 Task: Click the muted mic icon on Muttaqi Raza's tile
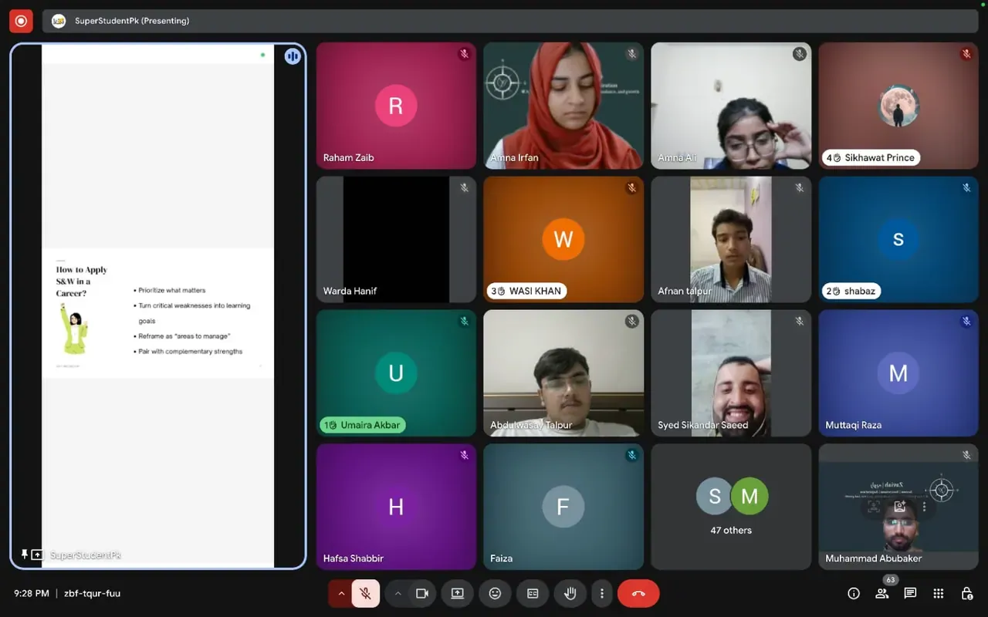(966, 321)
